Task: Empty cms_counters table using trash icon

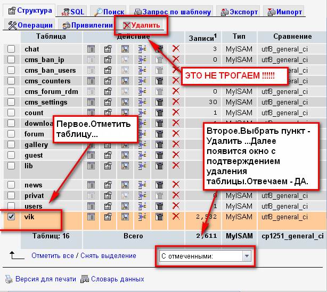Action: (159, 81)
